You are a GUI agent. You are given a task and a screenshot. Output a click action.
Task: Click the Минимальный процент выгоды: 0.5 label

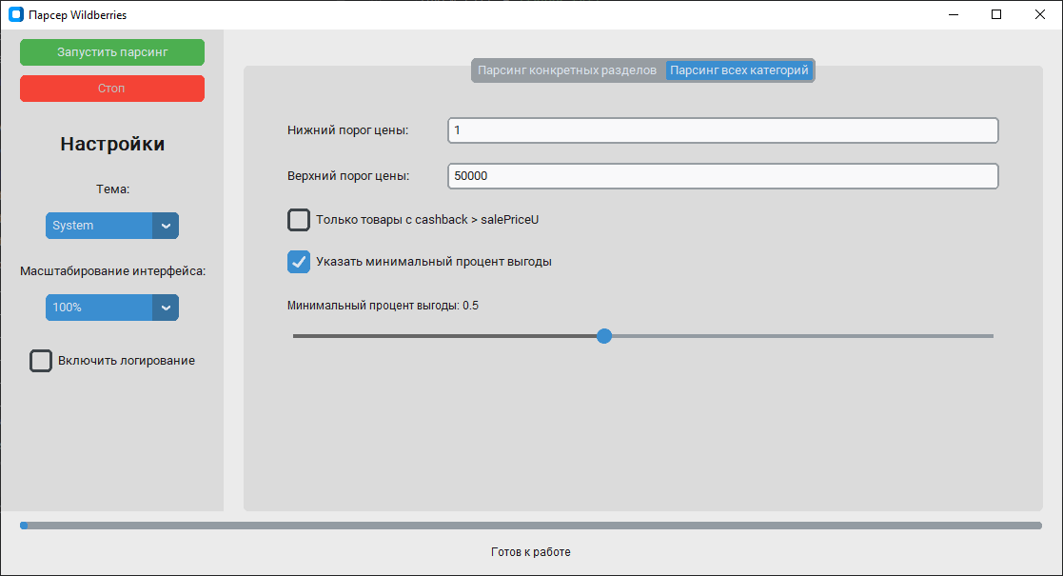pyautogui.click(x=383, y=306)
